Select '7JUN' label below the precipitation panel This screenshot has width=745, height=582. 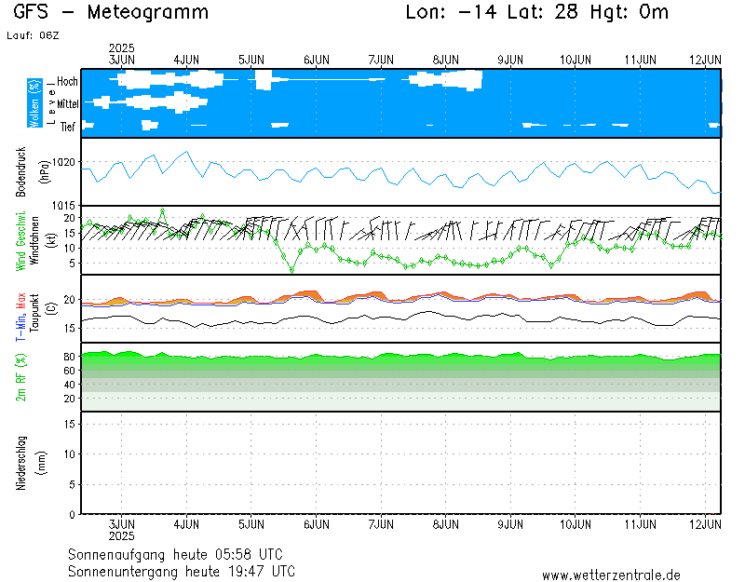click(x=381, y=524)
